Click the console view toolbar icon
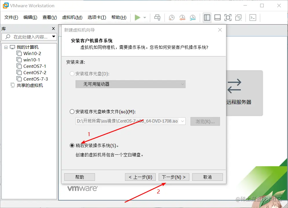 [253, 18]
